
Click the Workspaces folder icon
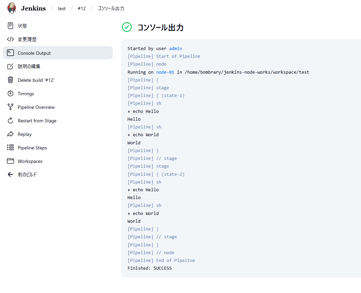pyautogui.click(x=10, y=161)
